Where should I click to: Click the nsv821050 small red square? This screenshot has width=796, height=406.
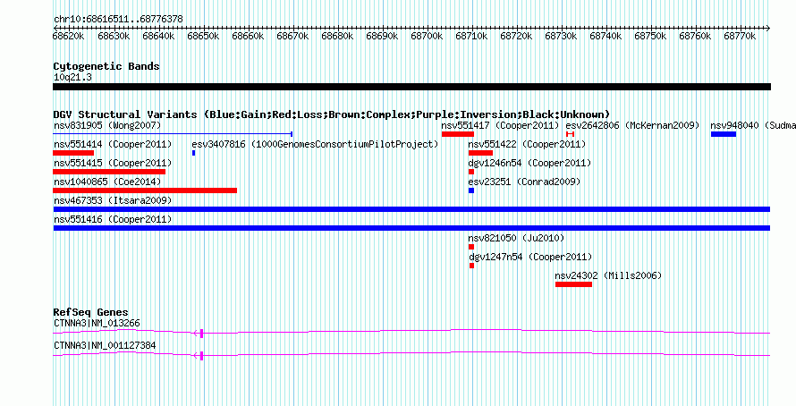[x=471, y=247]
